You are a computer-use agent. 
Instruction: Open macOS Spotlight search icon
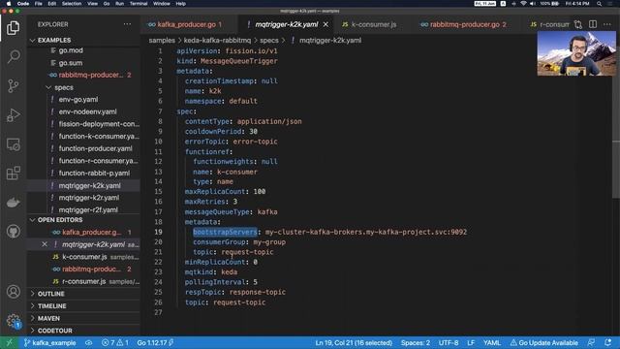coord(599,4)
